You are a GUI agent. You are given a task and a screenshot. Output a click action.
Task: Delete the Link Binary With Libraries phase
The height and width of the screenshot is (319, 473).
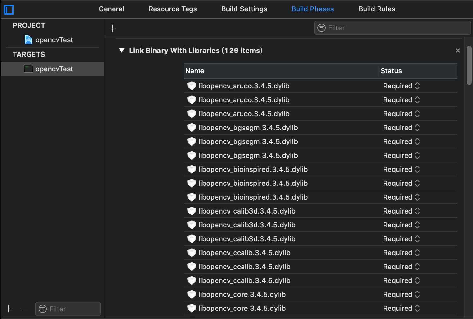point(458,51)
